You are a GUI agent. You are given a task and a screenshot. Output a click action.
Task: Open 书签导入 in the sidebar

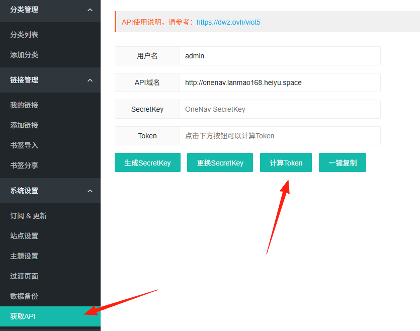(x=24, y=145)
